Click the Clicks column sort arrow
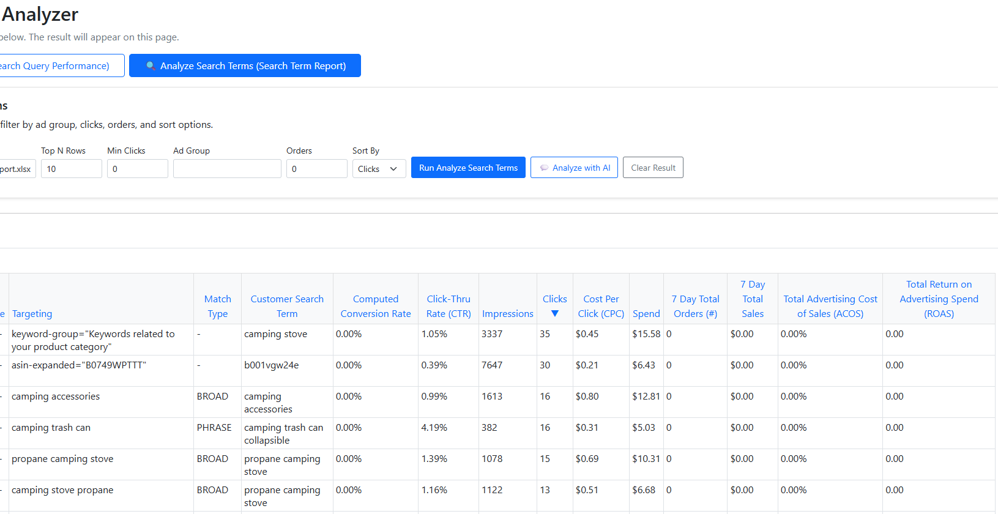This screenshot has height=514, width=998. (555, 313)
